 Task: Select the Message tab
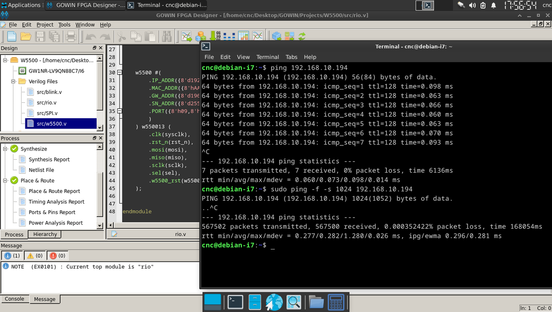click(45, 299)
